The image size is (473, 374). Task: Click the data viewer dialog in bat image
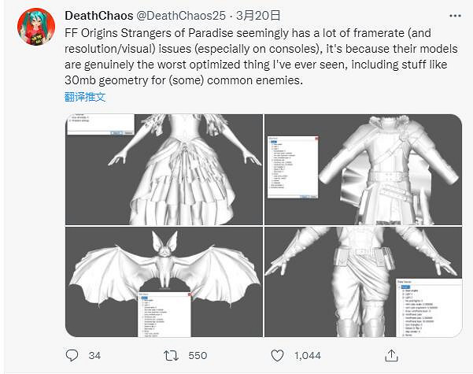163,314
